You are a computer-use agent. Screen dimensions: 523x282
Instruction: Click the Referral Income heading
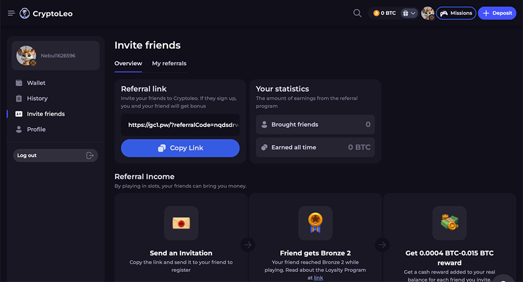click(144, 176)
